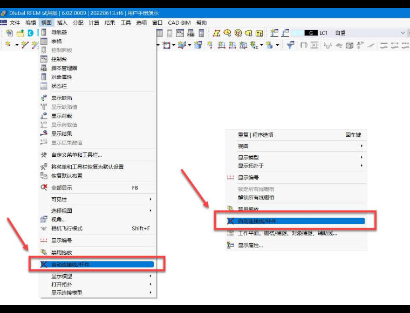Click 视角... in the View menu
The image size is (410, 313).
pyautogui.click(x=98, y=220)
